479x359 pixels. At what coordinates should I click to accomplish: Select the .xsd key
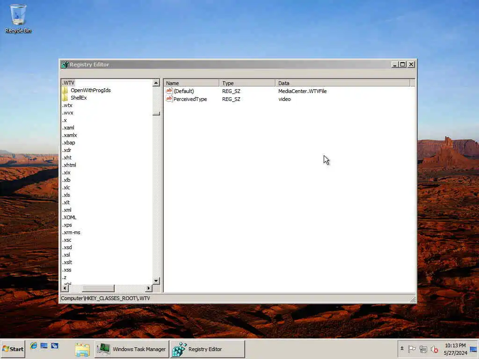[67, 247]
